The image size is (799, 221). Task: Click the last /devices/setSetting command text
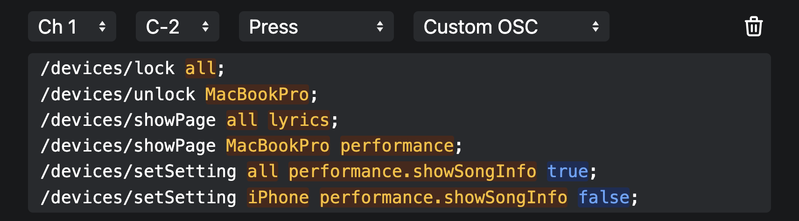pos(139,198)
